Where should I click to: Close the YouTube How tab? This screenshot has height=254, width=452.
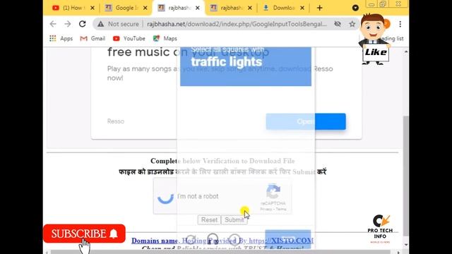tap(93, 8)
